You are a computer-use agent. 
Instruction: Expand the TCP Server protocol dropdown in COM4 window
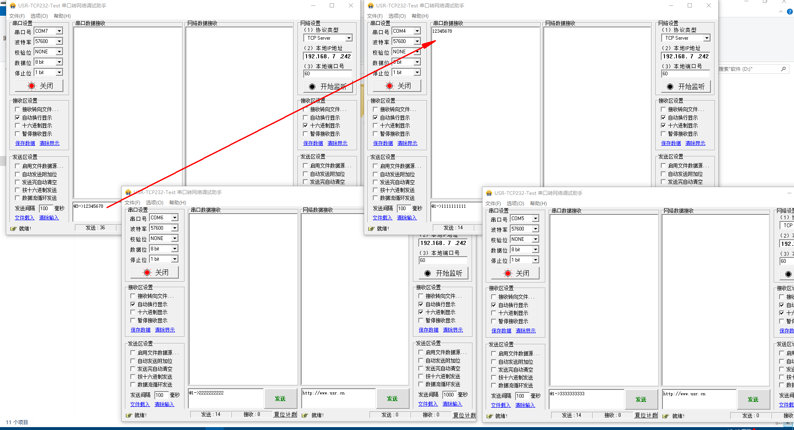point(707,38)
